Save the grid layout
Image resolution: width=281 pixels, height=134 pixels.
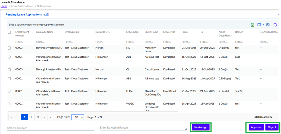tap(268, 25)
